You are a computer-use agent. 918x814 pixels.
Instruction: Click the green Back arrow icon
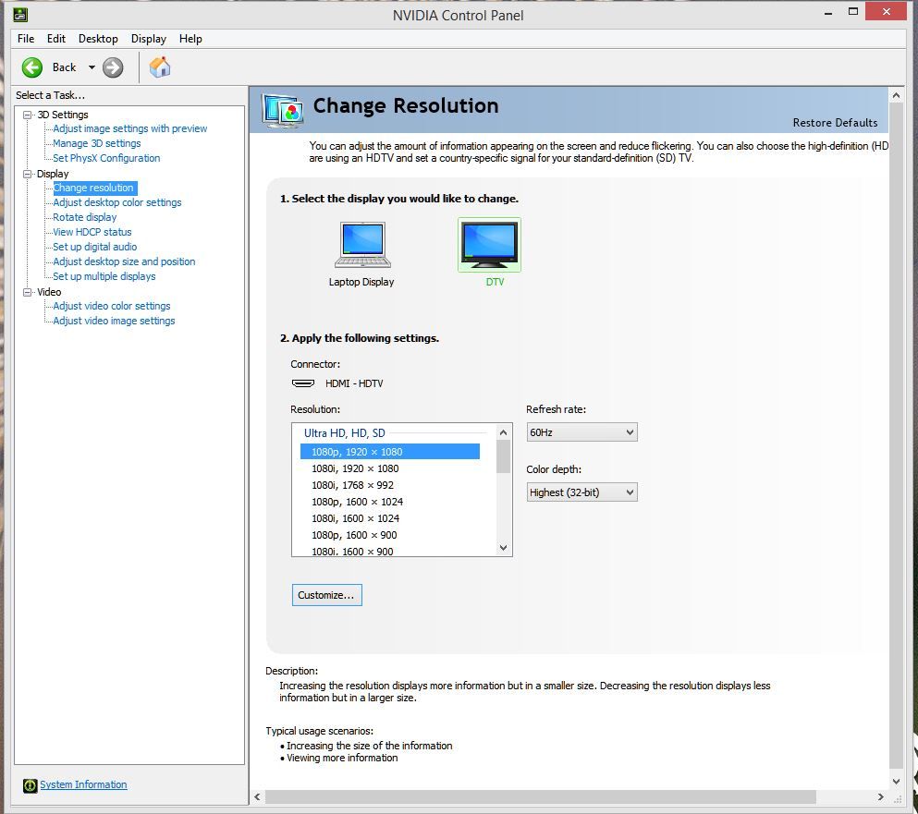coord(32,67)
